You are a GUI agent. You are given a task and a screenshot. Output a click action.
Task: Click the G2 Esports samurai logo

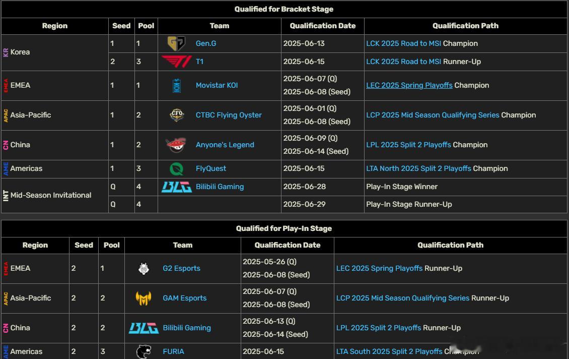click(144, 269)
